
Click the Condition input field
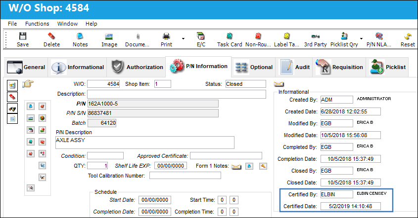[x=105, y=156]
